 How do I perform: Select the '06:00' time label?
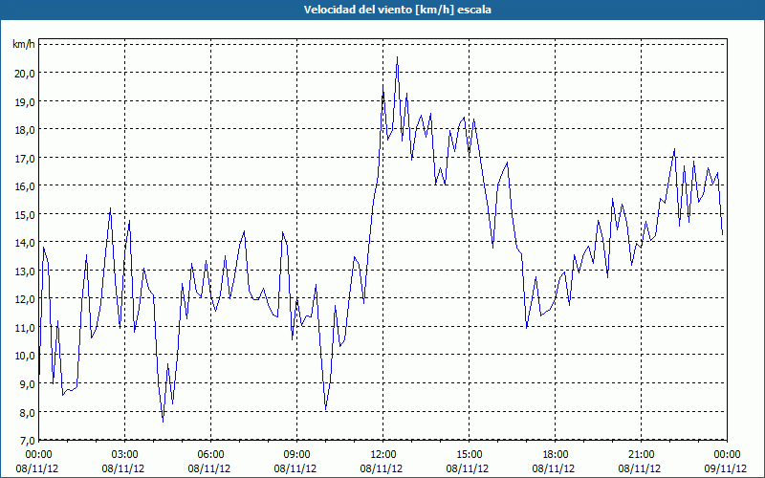(210, 455)
